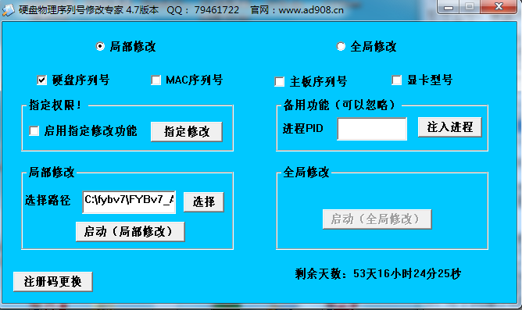522x310 pixels.
Task: Click the 注入进程 button
Action: (x=450, y=126)
